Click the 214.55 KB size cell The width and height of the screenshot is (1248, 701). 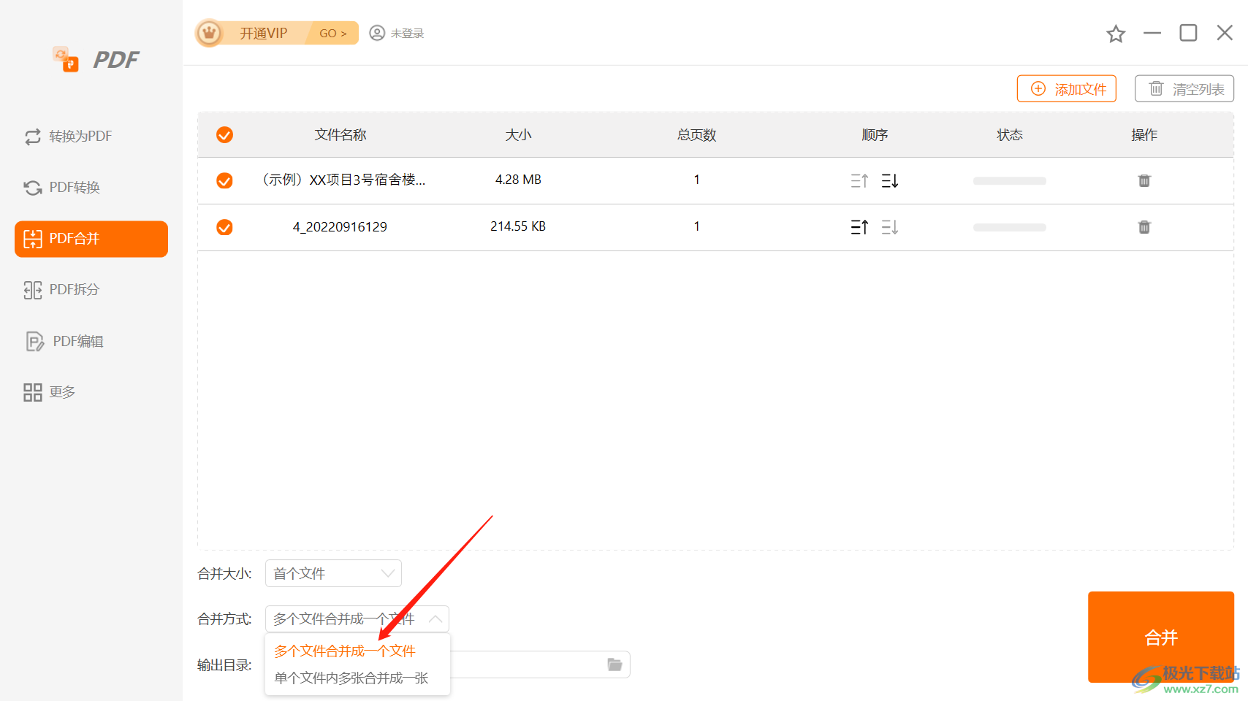coord(518,226)
